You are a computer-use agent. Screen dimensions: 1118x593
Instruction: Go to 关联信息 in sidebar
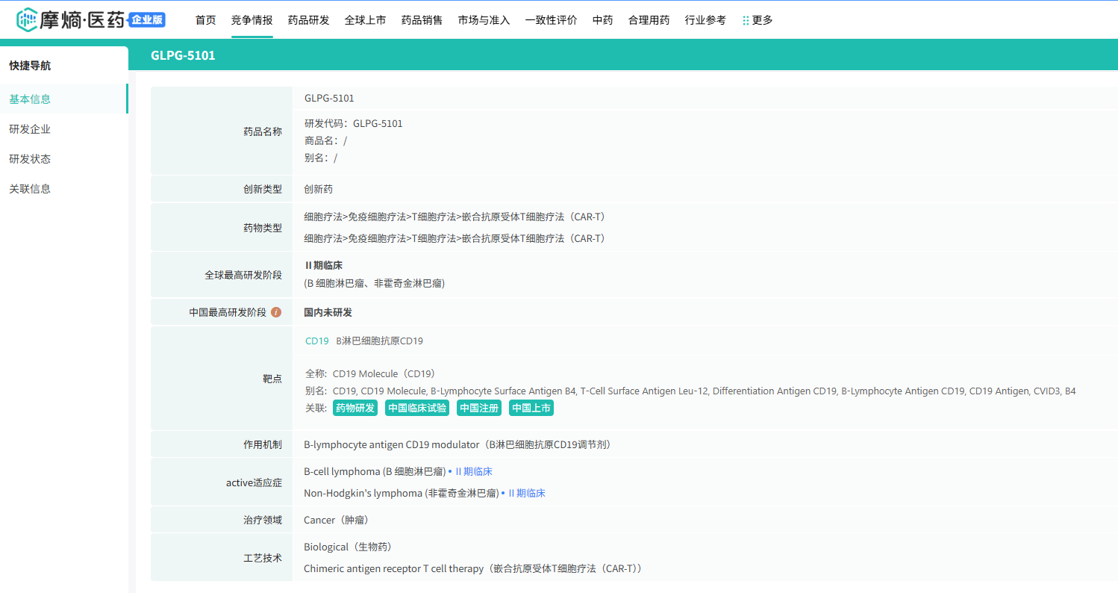coord(30,189)
